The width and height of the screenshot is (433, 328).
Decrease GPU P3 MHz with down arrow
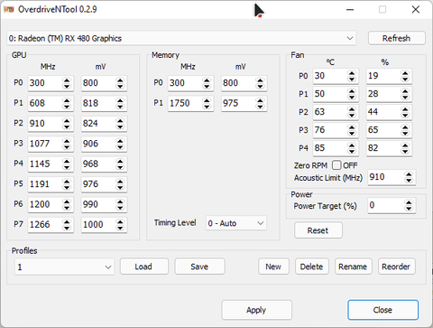coord(67,146)
